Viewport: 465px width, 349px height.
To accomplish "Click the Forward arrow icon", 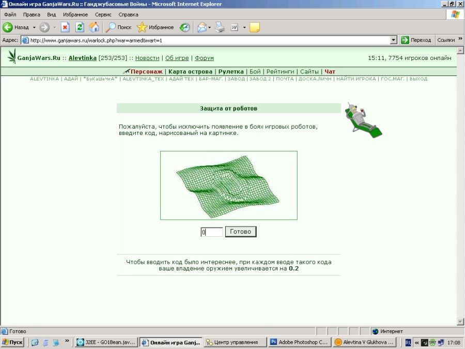I will pos(44,27).
